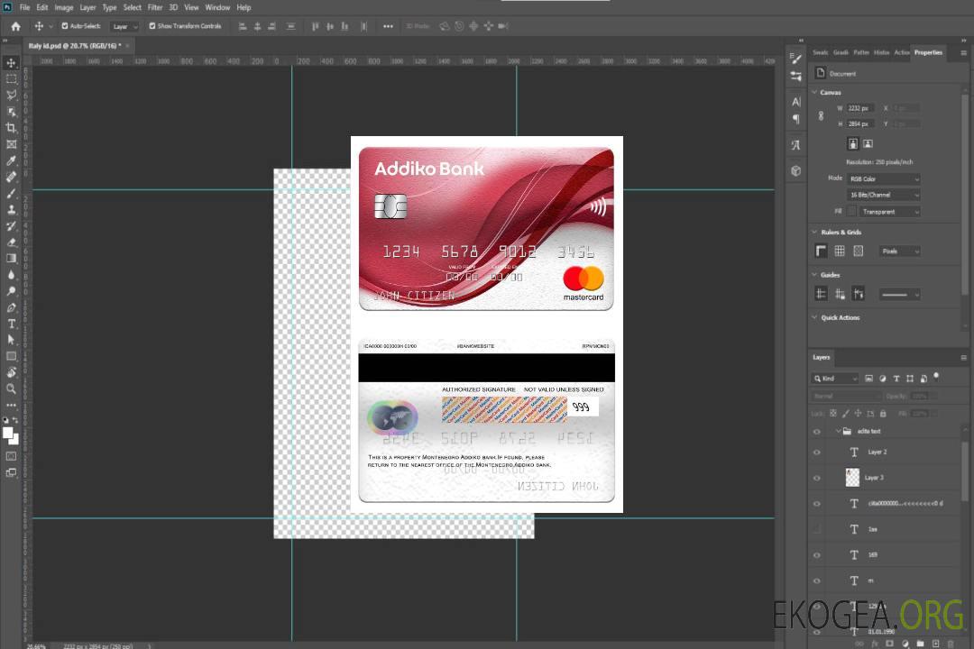Open the Image menu
This screenshot has width=974, height=649.
64,7
